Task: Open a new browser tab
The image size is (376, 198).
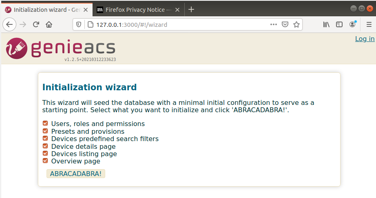Action: click(x=191, y=10)
